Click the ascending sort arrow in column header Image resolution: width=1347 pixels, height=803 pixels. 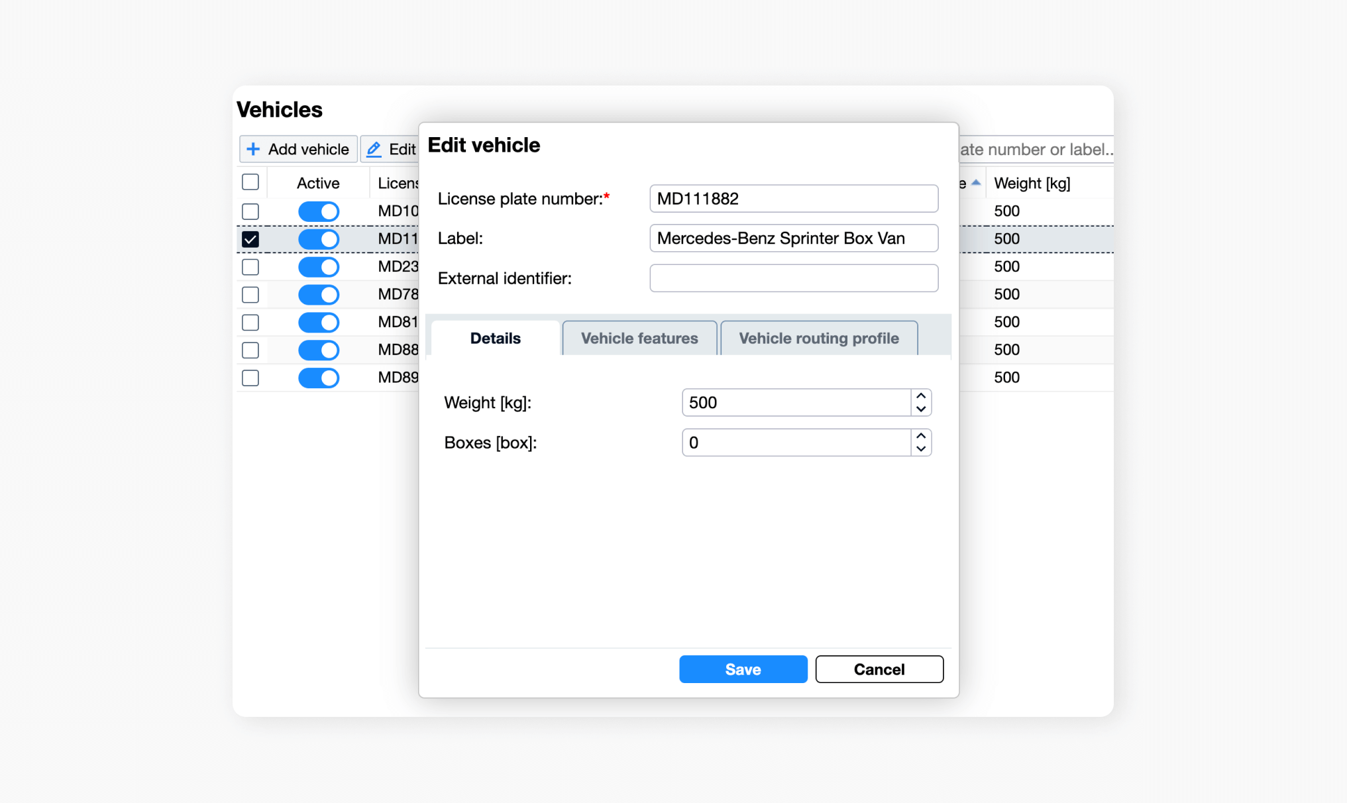[975, 180]
